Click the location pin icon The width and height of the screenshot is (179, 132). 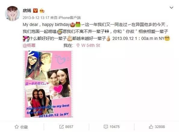(78, 45)
